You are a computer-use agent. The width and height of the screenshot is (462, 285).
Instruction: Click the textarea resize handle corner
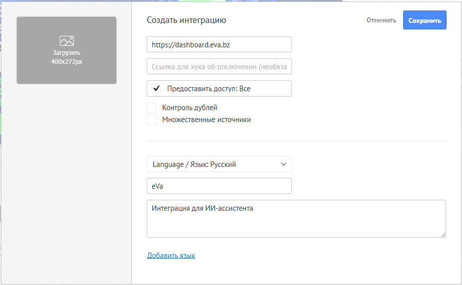(x=443, y=235)
